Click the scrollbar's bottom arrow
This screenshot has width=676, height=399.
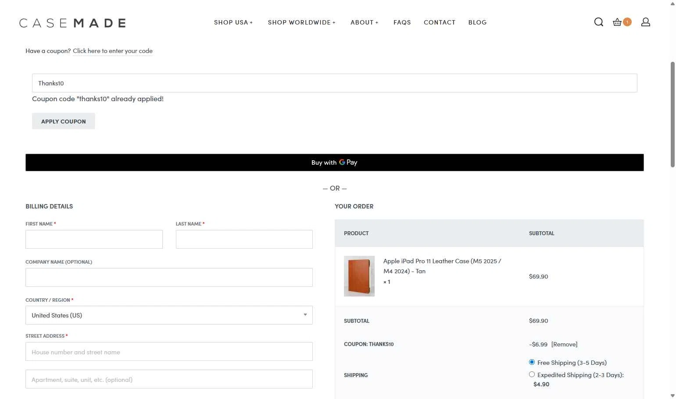coord(672,395)
